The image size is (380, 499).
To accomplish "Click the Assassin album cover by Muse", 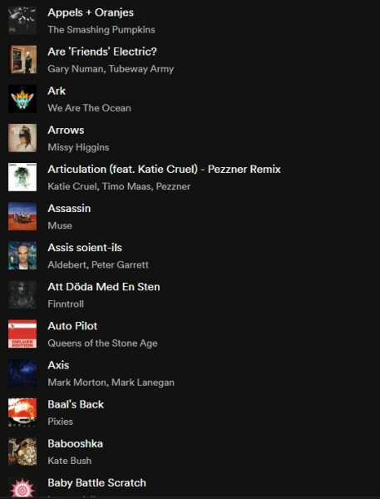I will [22, 216].
